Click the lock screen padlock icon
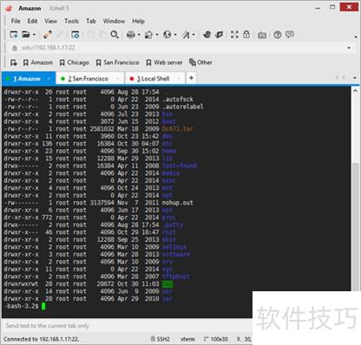 [246, 35]
